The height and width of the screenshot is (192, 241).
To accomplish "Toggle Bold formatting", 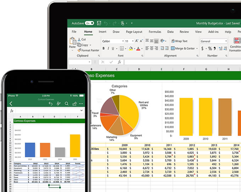I will pyautogui.click(x=103, y=48).
